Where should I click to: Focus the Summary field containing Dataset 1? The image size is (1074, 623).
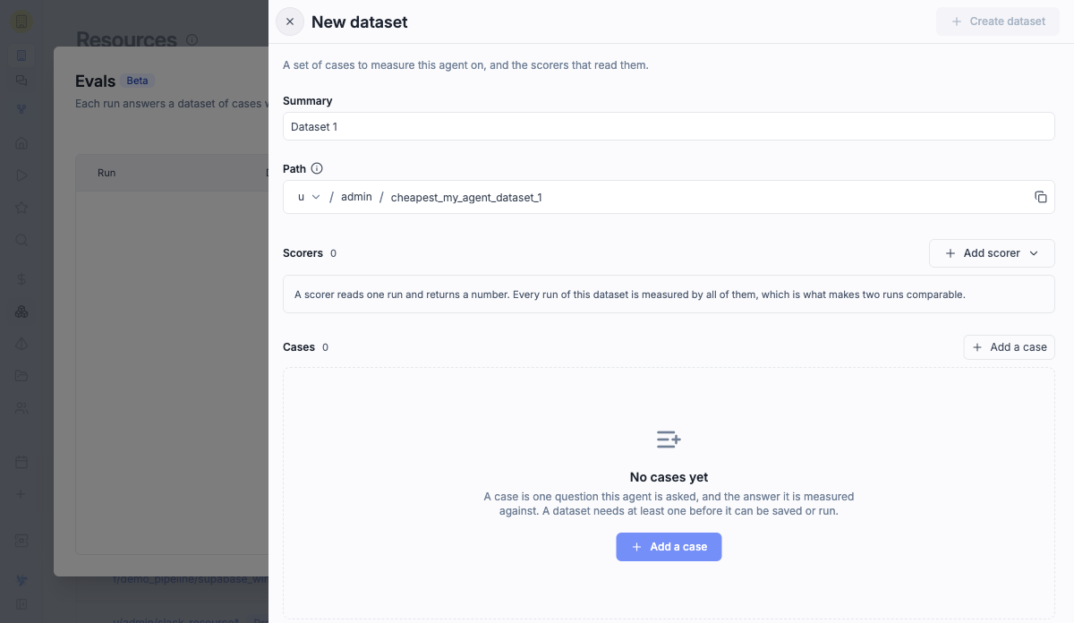click(669, 126)
